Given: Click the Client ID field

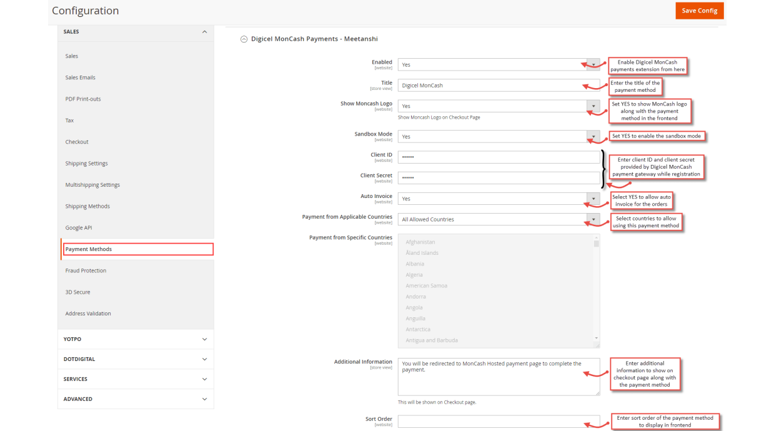Looking at the screenshot, I should (499, 157).
